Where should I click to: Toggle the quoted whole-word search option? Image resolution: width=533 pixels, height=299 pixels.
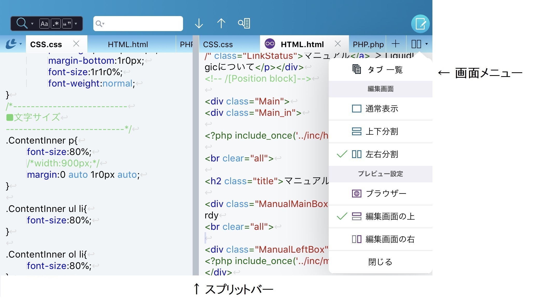point(67,24)
